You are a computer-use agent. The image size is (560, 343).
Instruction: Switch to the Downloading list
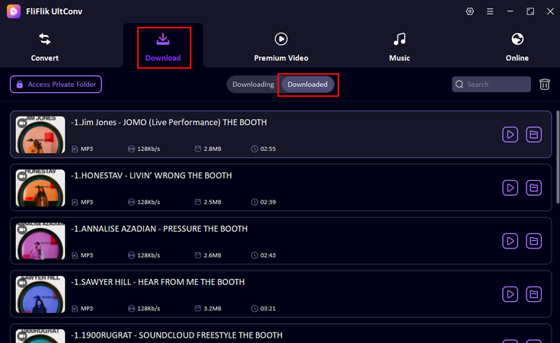pos(253,85)
